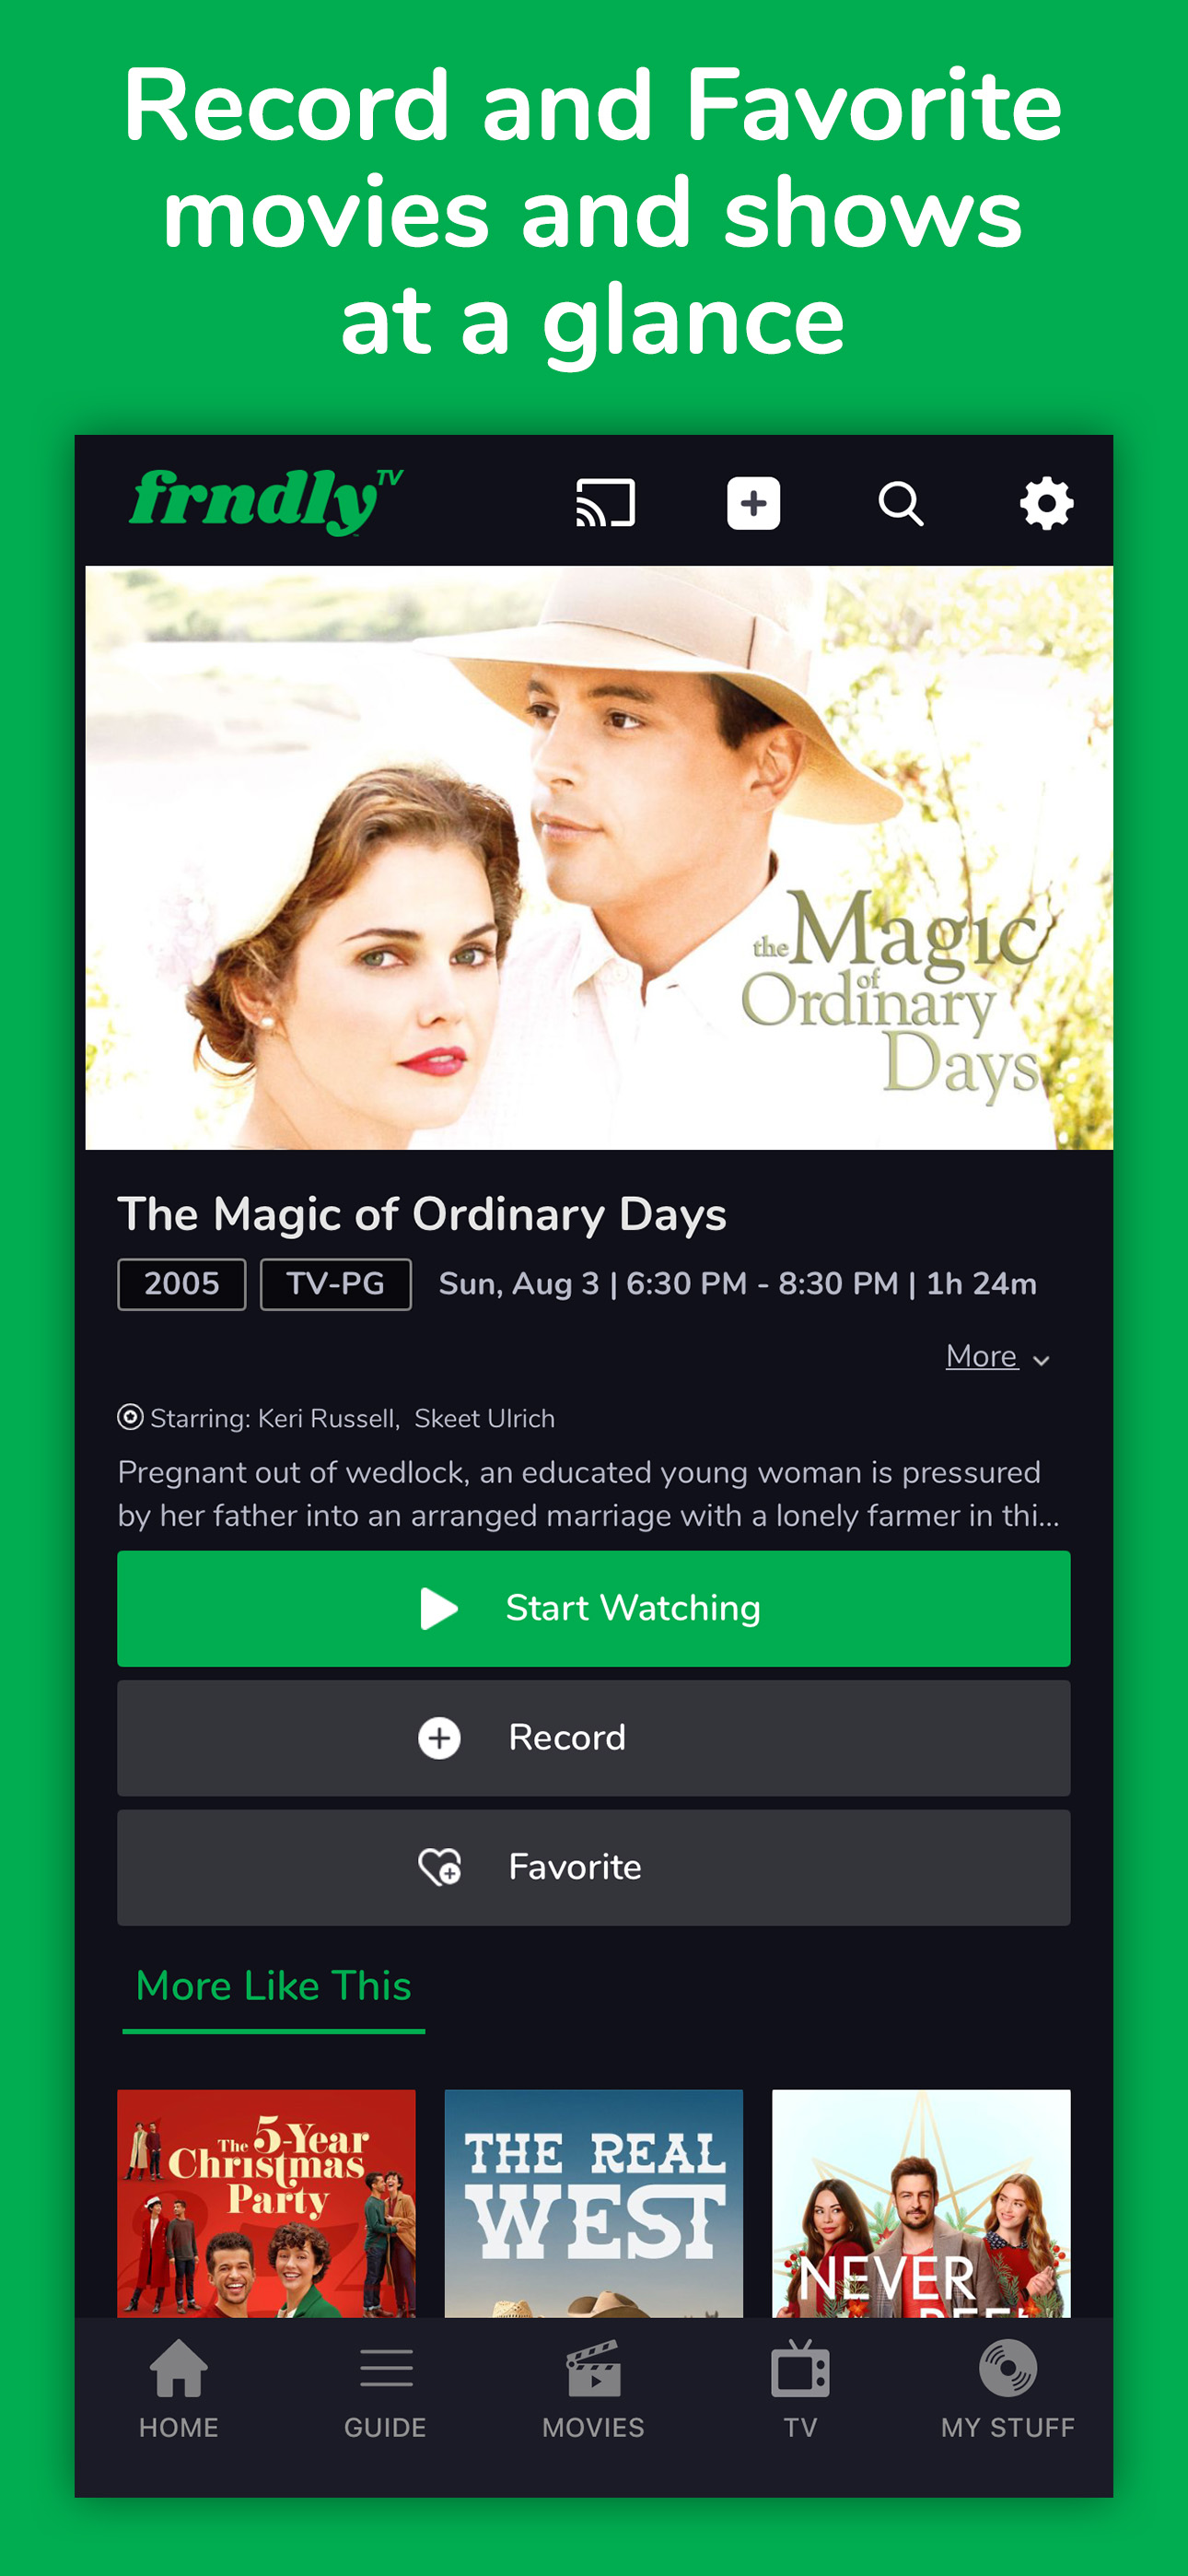Open The 5-Year Christmas Party thumbnail
1188x2576 pixels.
pos(266,2203)
